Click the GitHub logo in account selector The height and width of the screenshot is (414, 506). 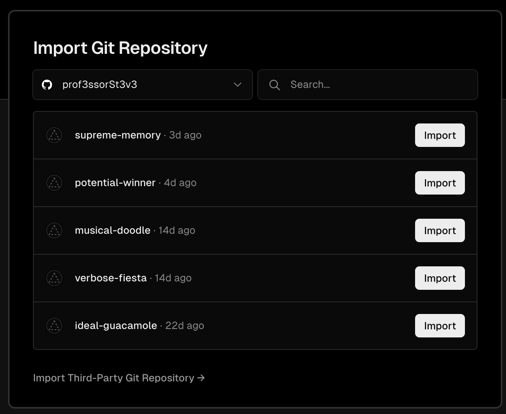47,85
